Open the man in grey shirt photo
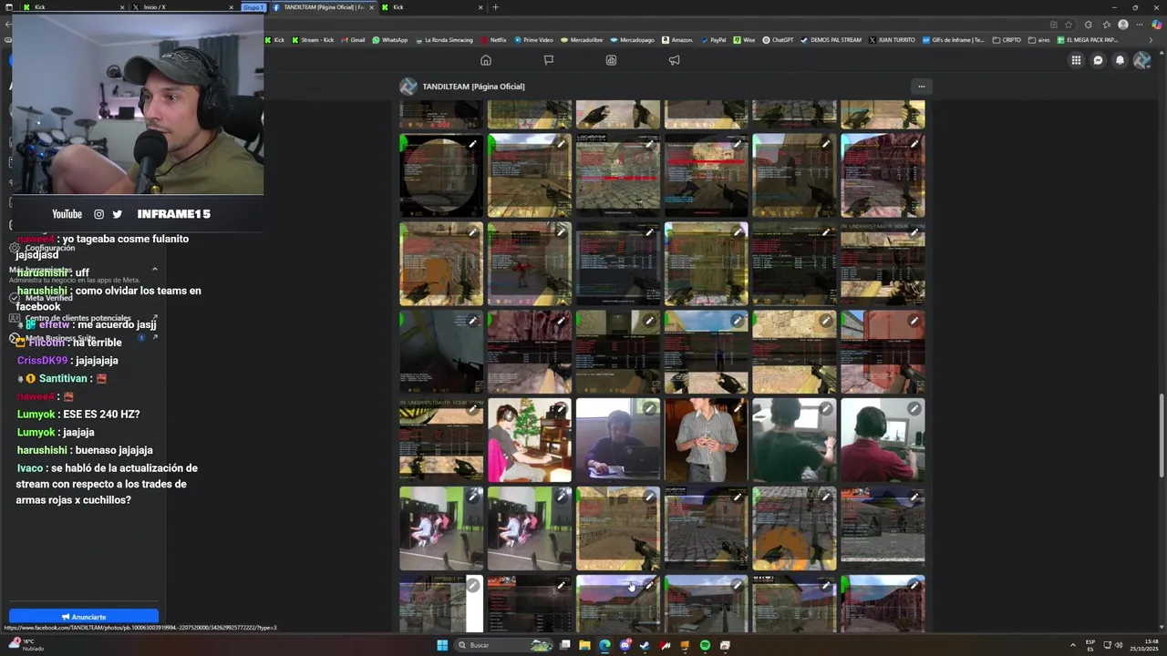The image size is (1167, 656). click(706, 440)
